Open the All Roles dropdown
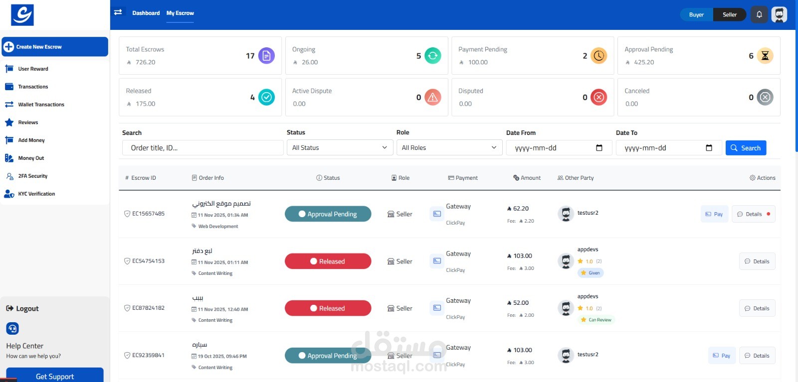Viewport: 798px width, 382px height. pos(449,147)
